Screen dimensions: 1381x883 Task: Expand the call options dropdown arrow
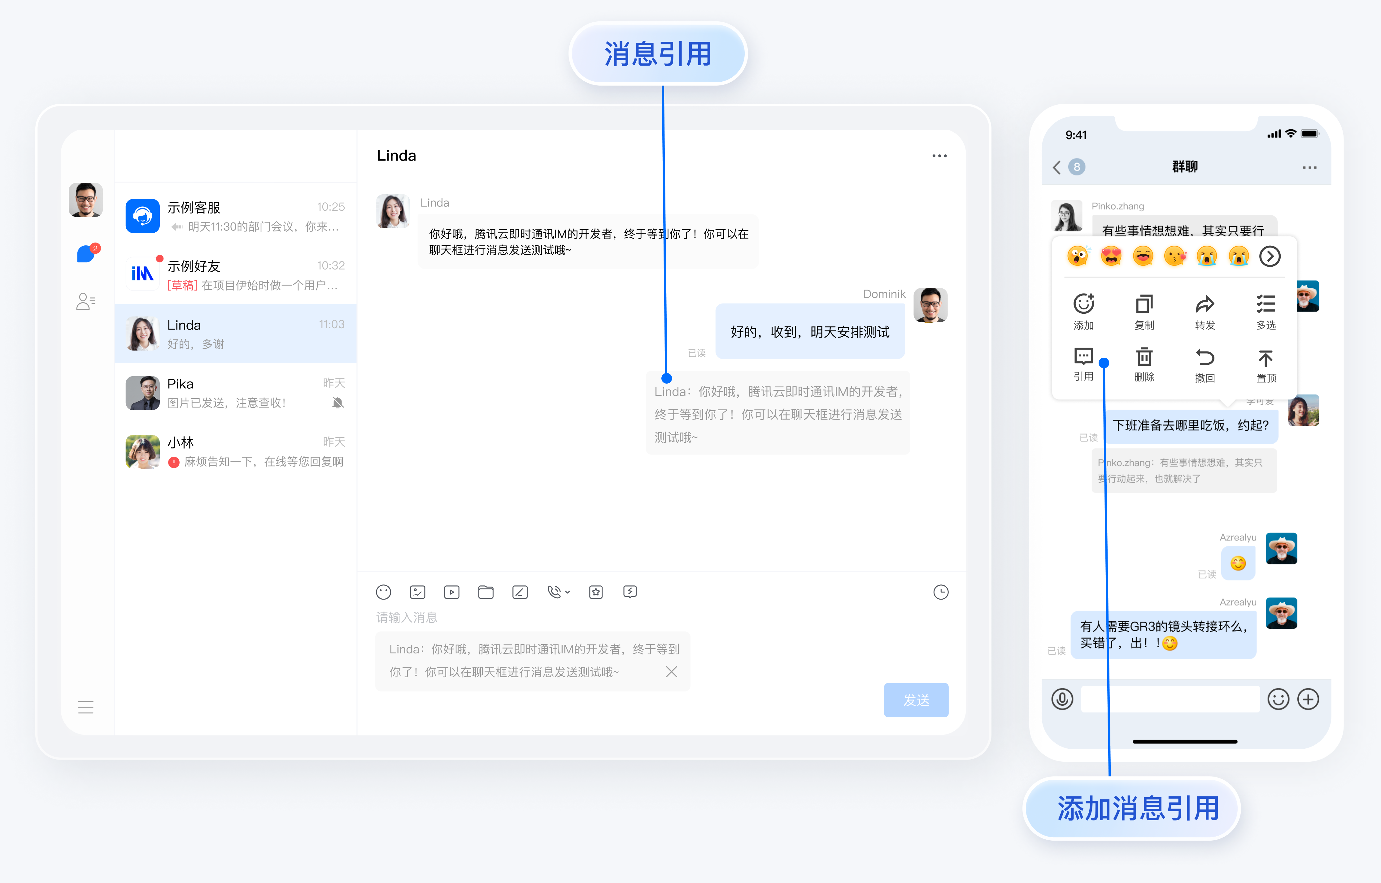[x=568, y=592]
